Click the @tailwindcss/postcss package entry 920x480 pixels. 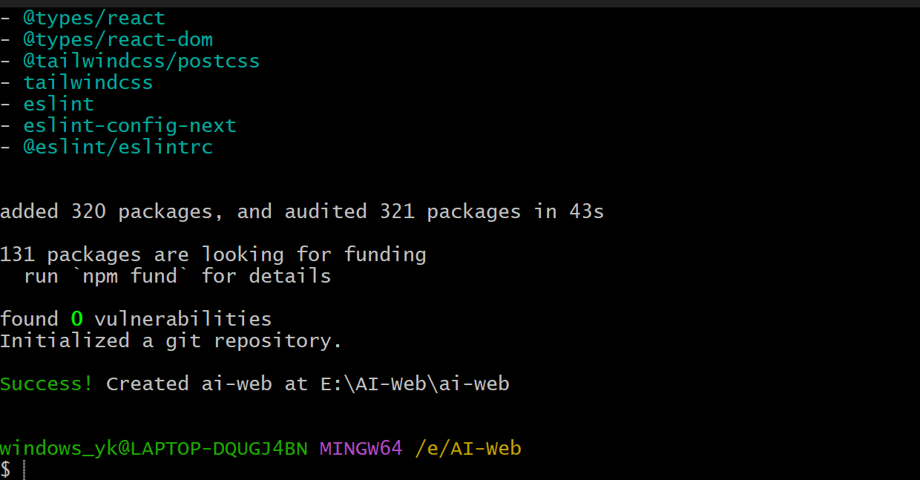coord(130,61)
